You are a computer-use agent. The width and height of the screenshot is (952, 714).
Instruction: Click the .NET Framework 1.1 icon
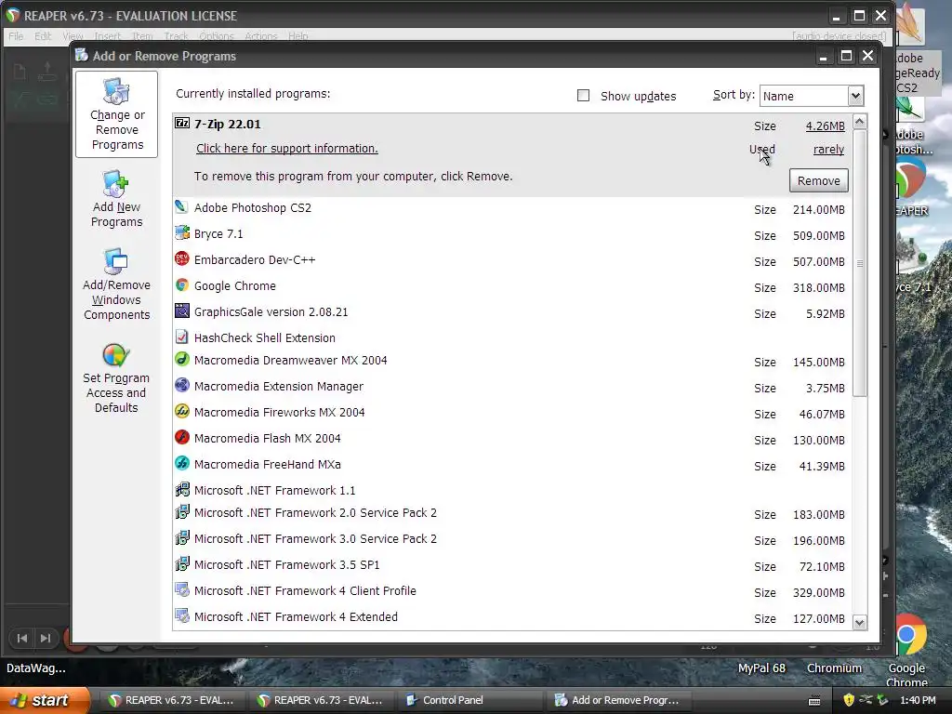point(181,489)
